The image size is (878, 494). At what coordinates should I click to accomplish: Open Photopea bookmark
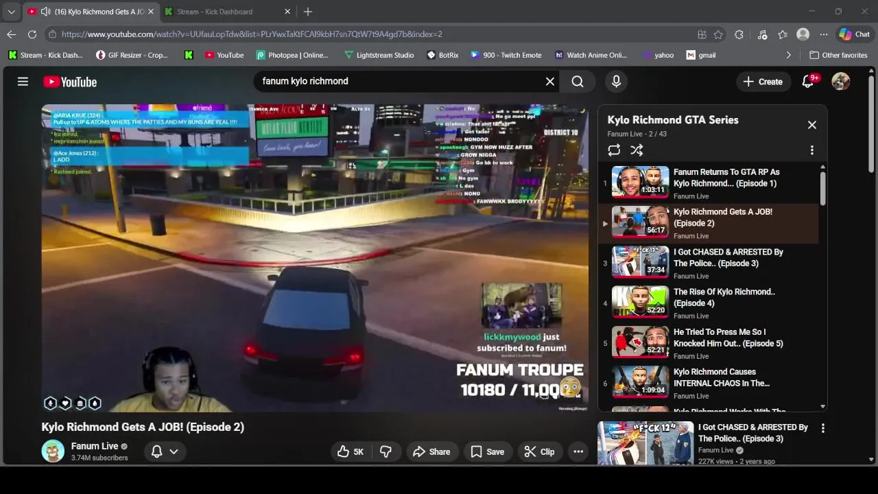pyautogui.click(x=292, y=55)
